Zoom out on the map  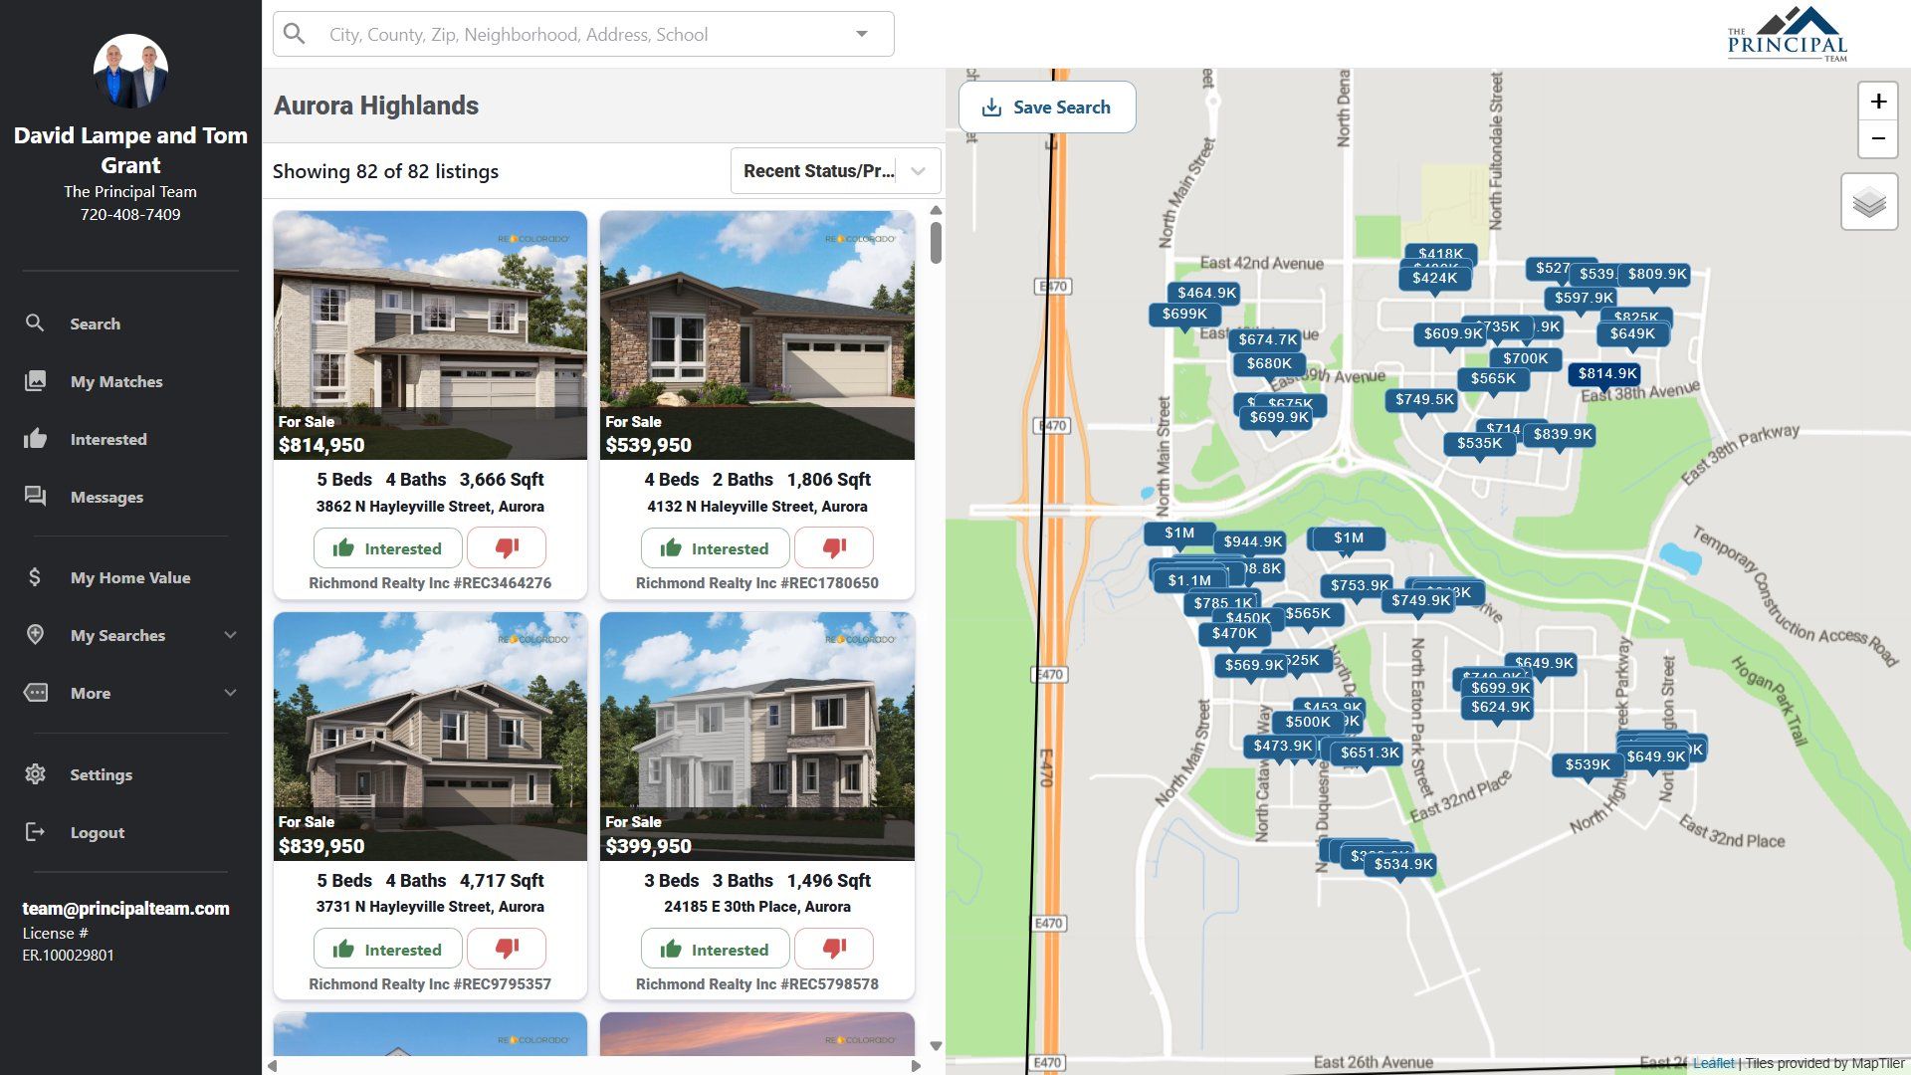pyautogui.click(x=1878, y=138)
